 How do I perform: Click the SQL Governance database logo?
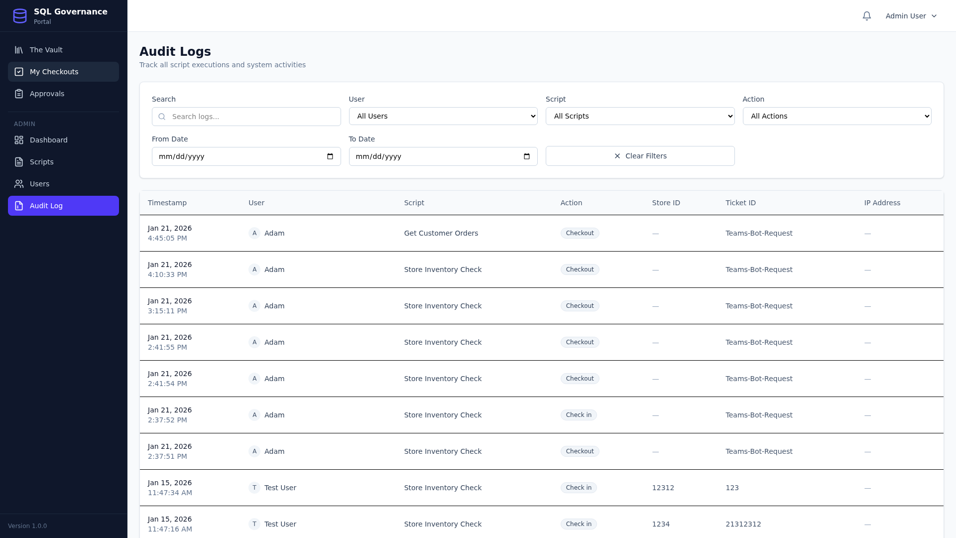pyautogui.click(x=20, y=15)
